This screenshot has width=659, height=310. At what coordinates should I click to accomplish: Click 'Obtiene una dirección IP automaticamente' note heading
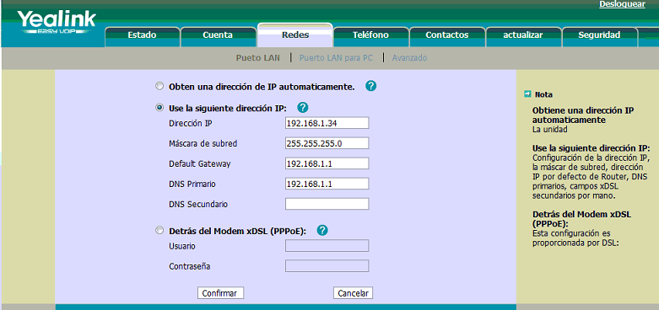tap(582, 115)
